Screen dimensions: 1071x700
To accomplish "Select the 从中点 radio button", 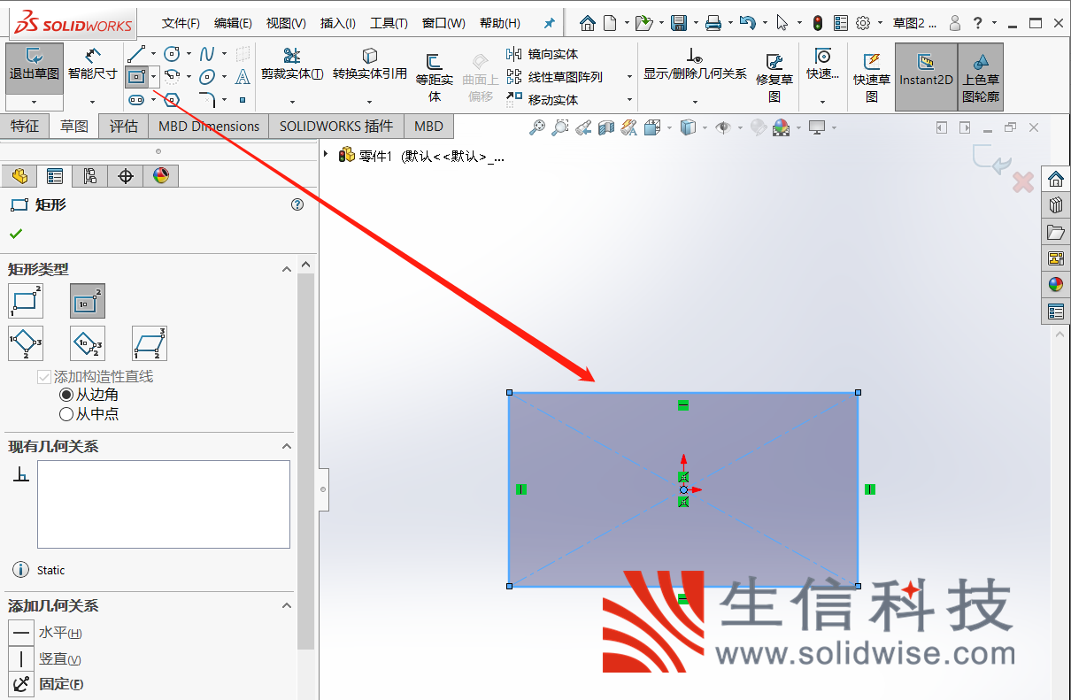I will [x=66, y=413].
